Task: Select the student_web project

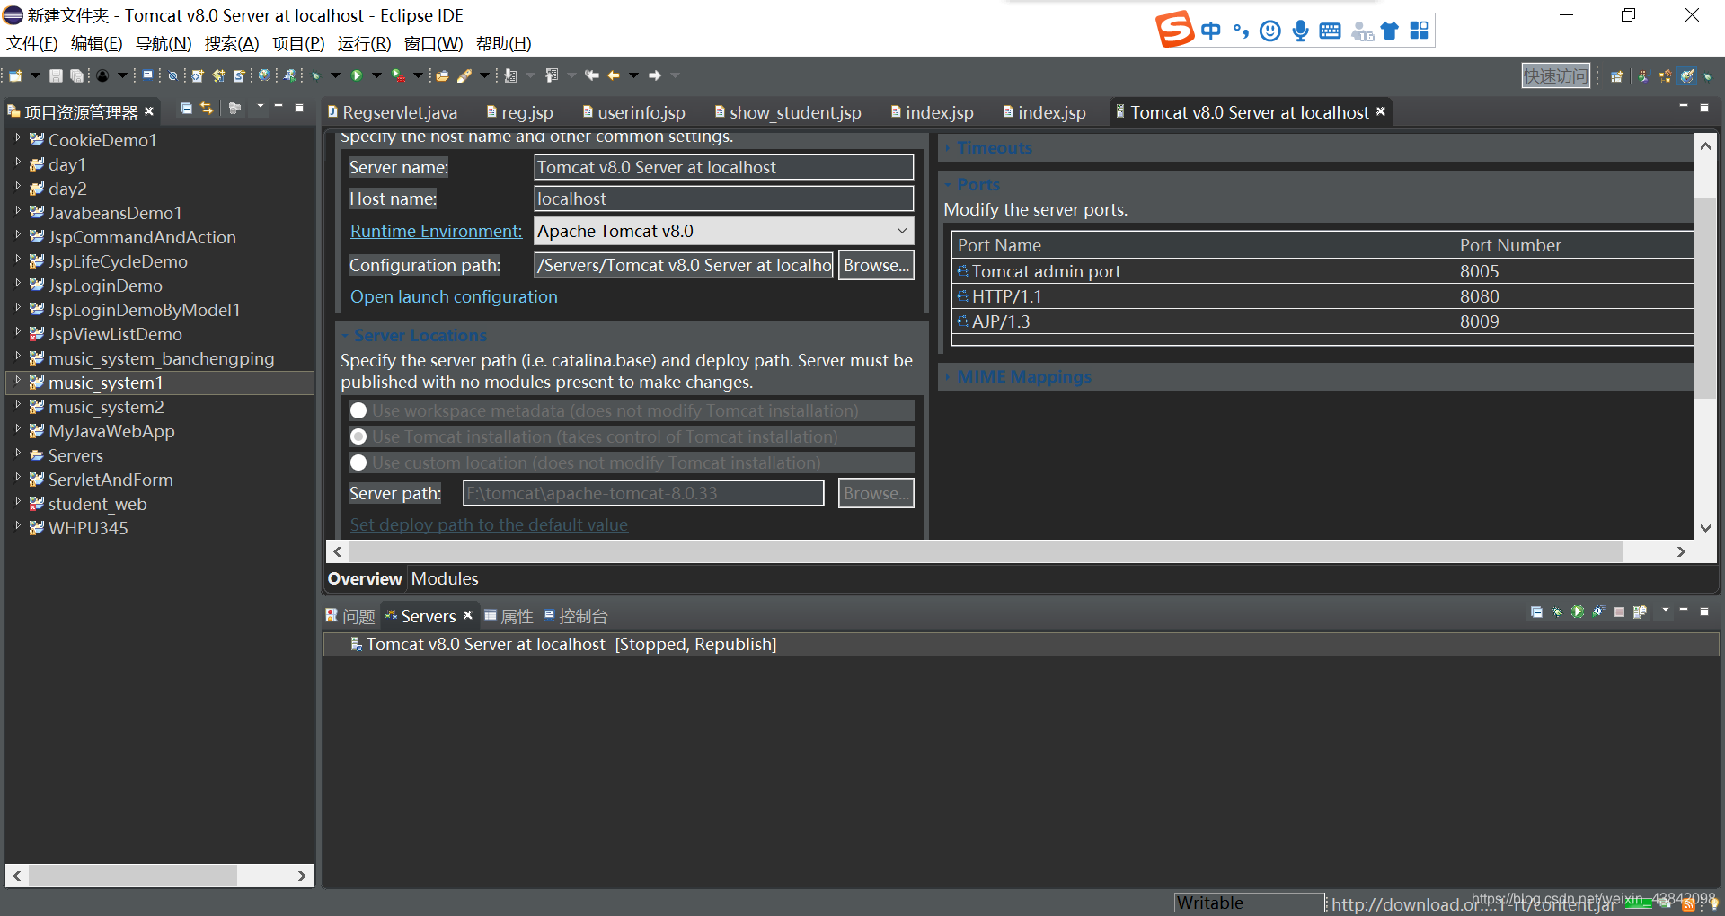Action: [97, 504]
